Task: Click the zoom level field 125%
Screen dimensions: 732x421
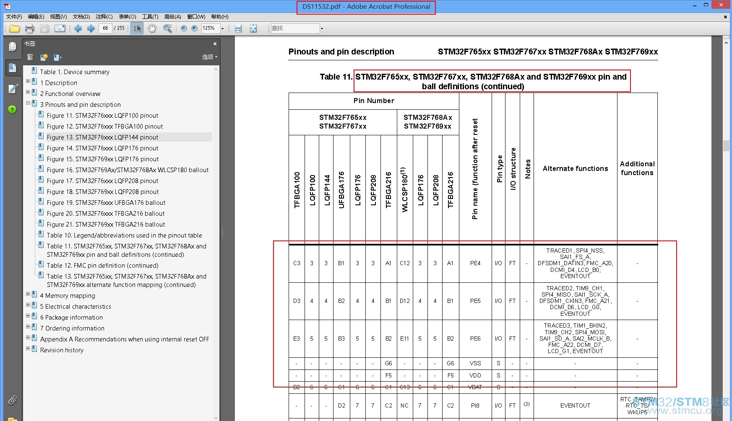Action: click(x=211, y=28)
